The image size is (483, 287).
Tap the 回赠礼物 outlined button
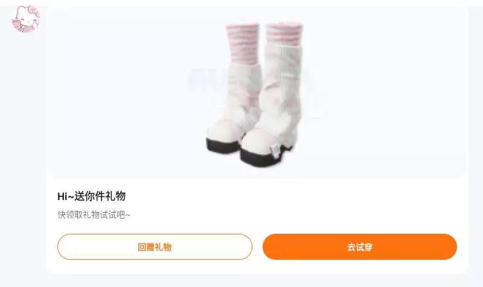(x=155, y=247)
